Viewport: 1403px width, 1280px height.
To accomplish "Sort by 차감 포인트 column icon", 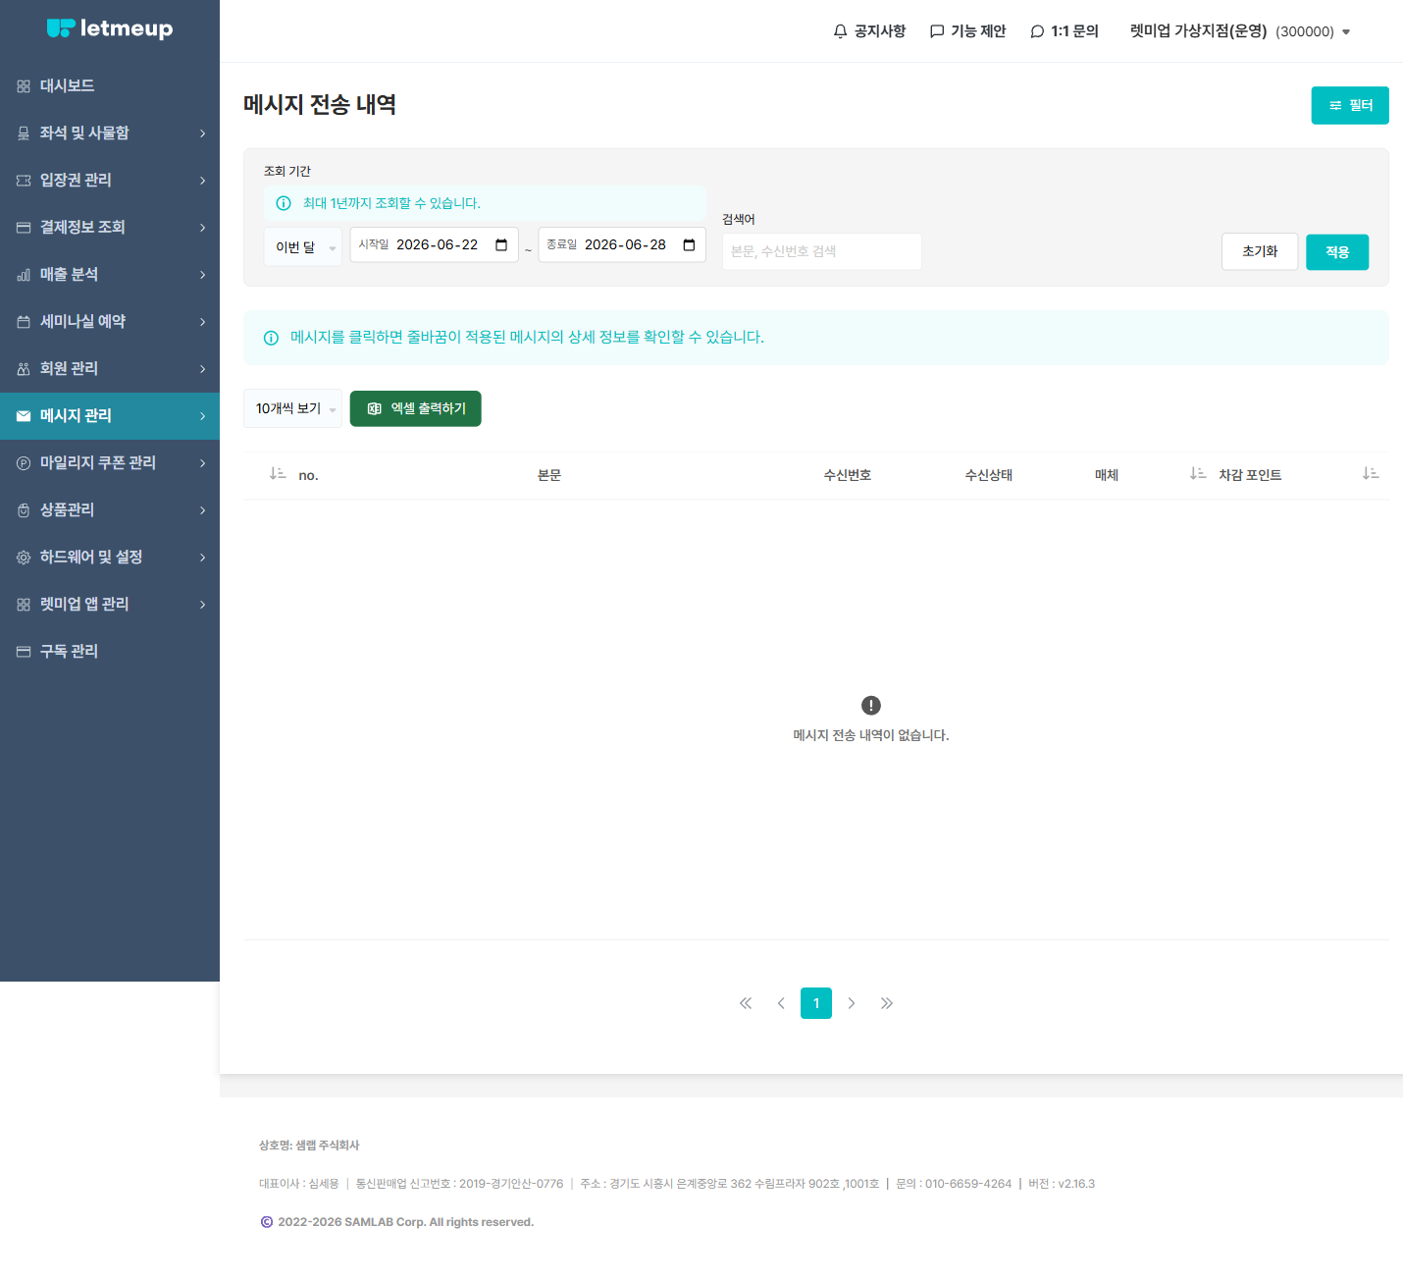I will [x=1198, y=474].
